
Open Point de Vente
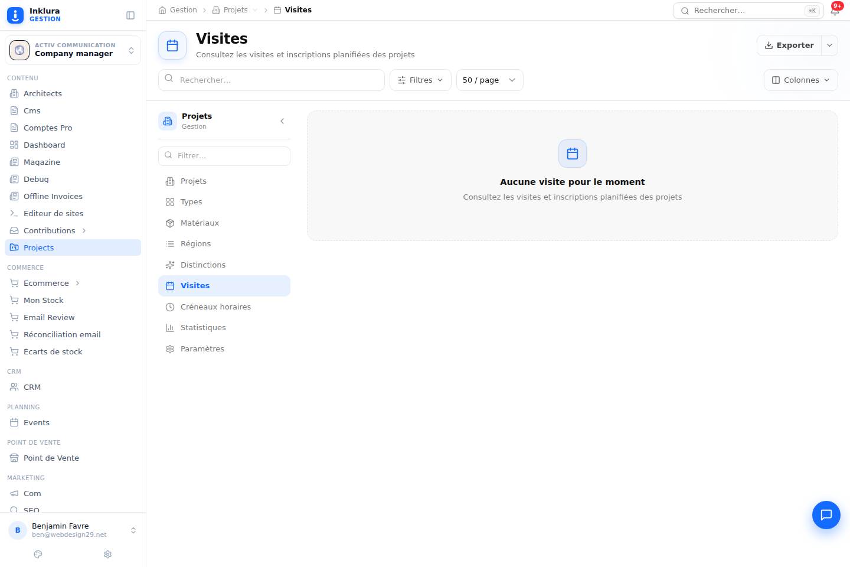73,458
